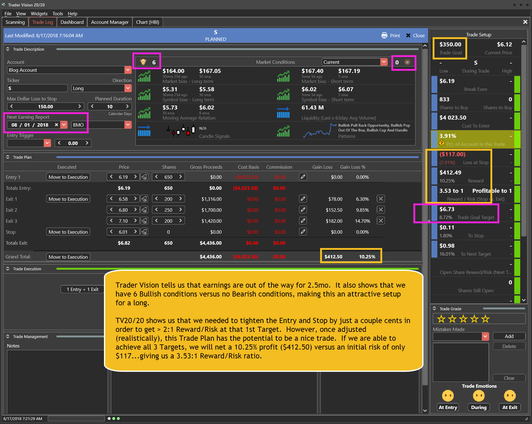Delete the Exit 2 row
532x424 pixels.
pyautogui.click(x=381, y=210)
